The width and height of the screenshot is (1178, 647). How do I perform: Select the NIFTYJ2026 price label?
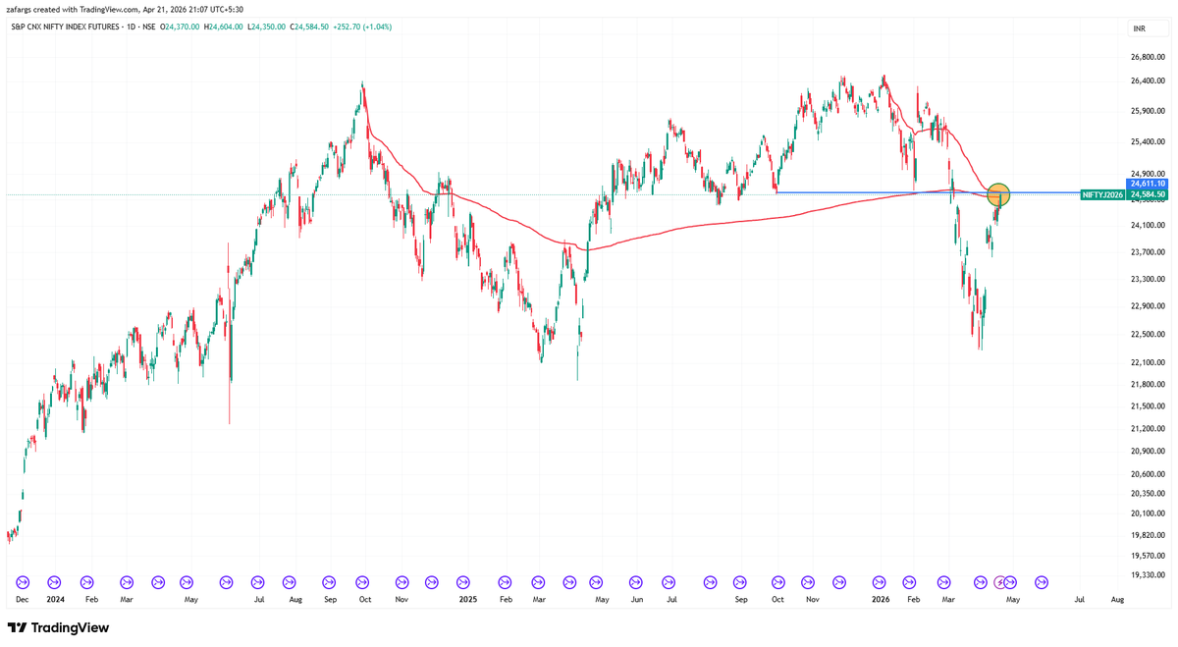[x=1103, y=194]
